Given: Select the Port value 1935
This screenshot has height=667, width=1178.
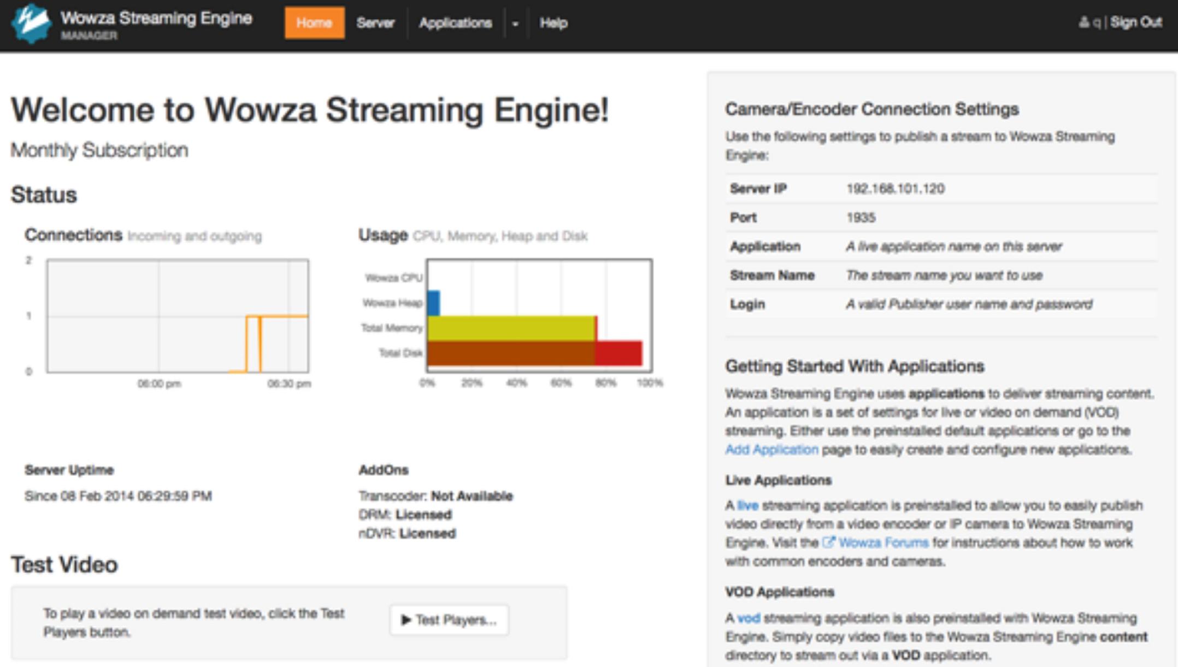Looking at the screenshot, I should pyautogui.click(x=861, y=218).
